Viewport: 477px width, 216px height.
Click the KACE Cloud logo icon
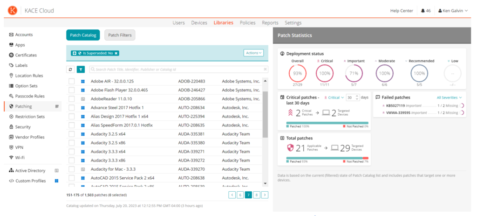(x=13, y=10)
